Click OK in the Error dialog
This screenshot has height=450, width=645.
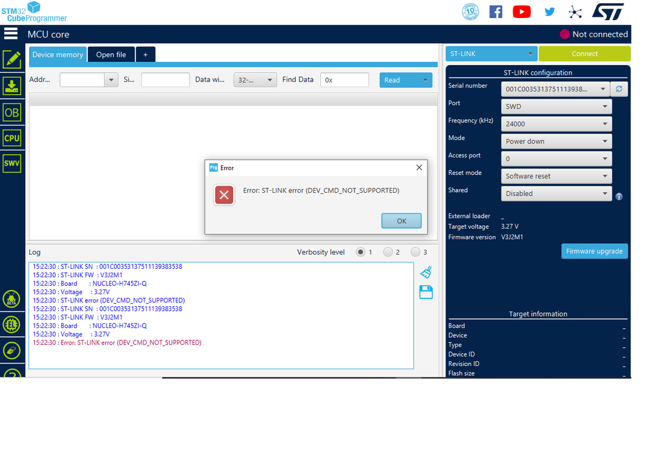tap(402, 221)
